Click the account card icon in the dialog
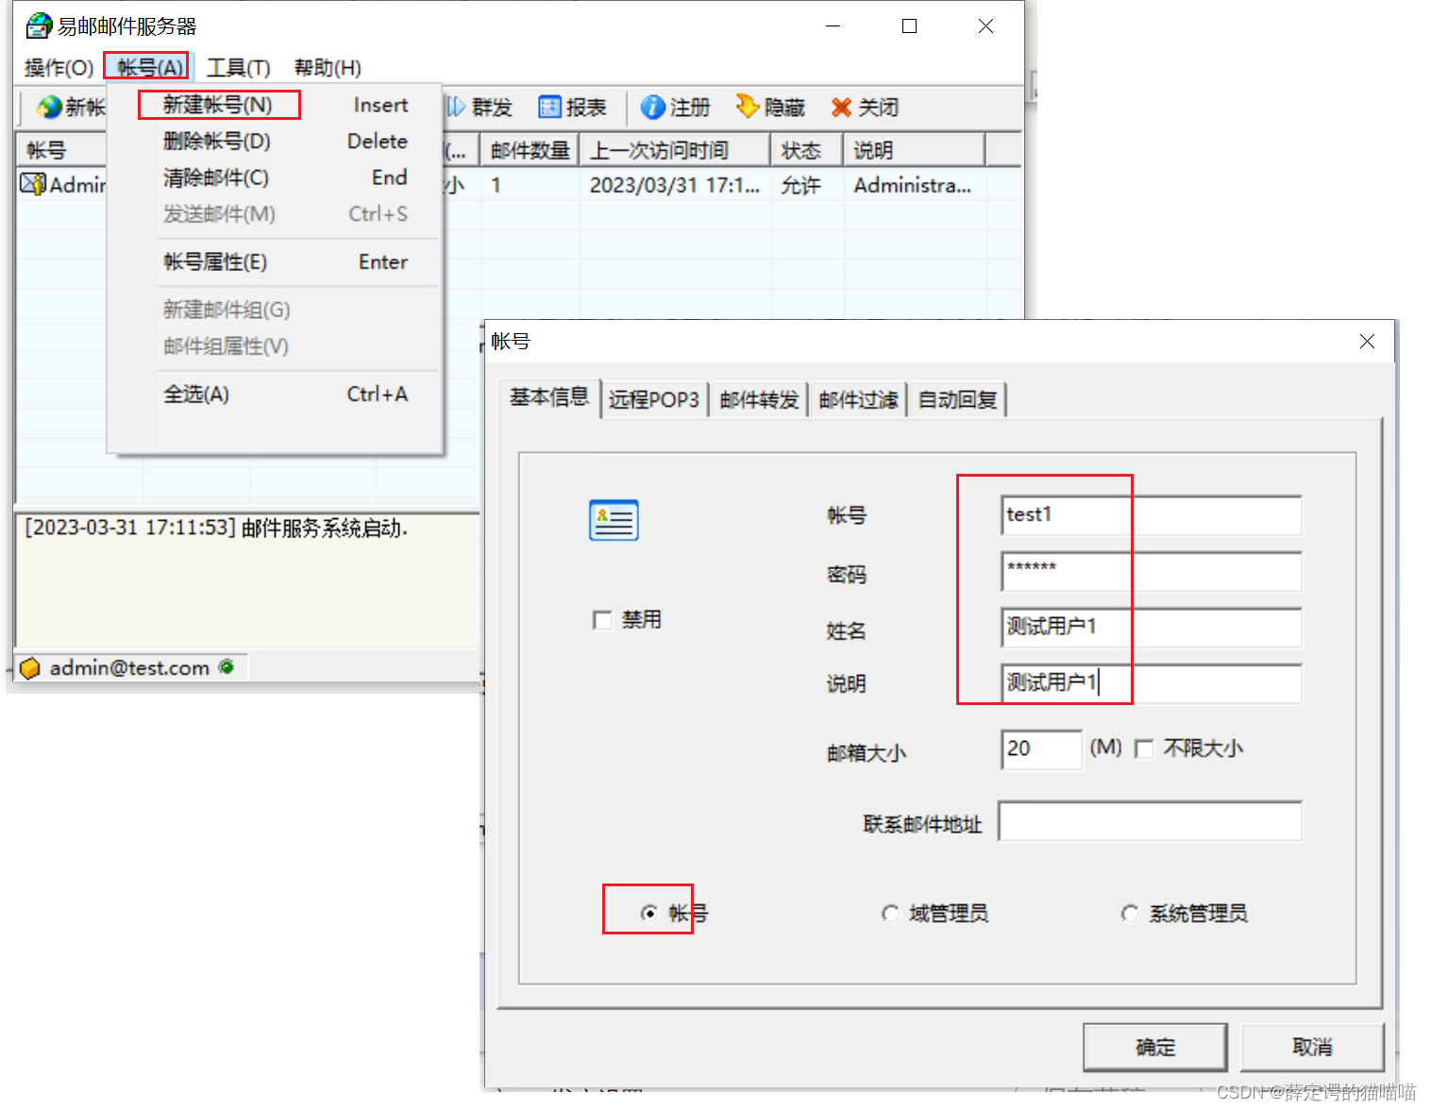 click(614, 519)
